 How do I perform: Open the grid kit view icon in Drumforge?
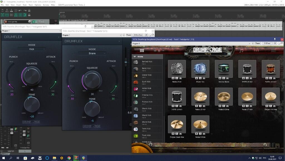pos(142,50)
